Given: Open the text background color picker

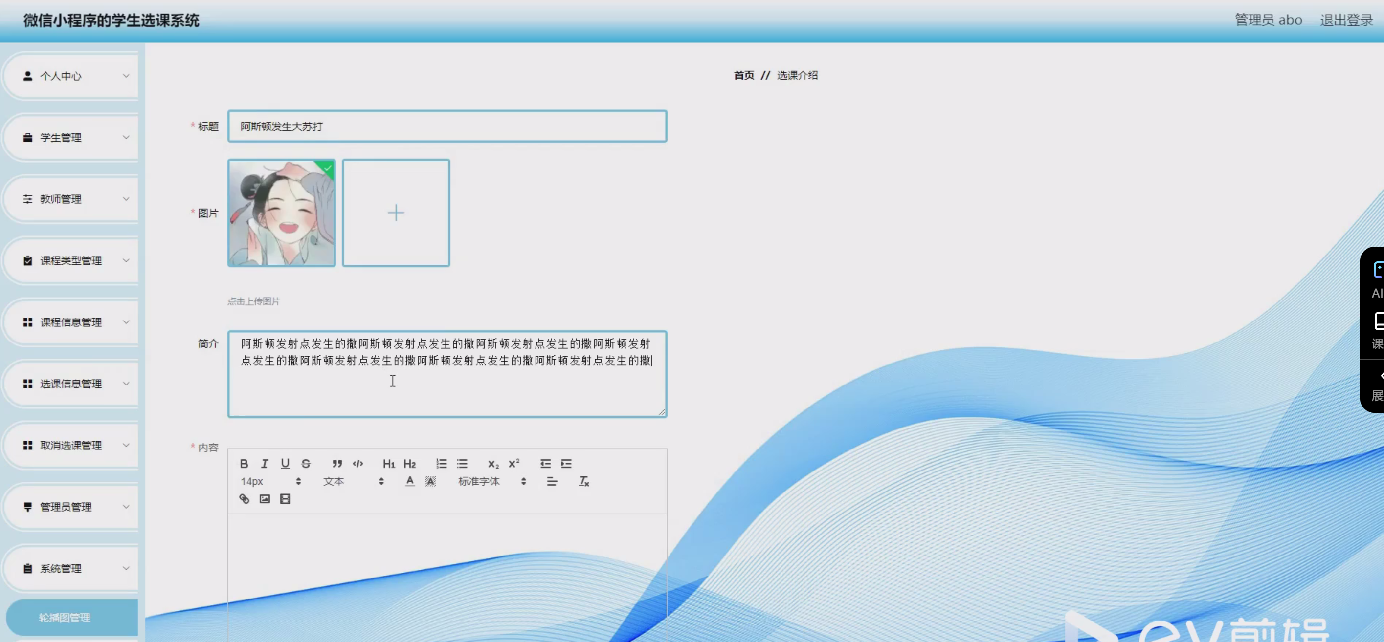Looking at the screenshot, I should [x=430, y=481].
